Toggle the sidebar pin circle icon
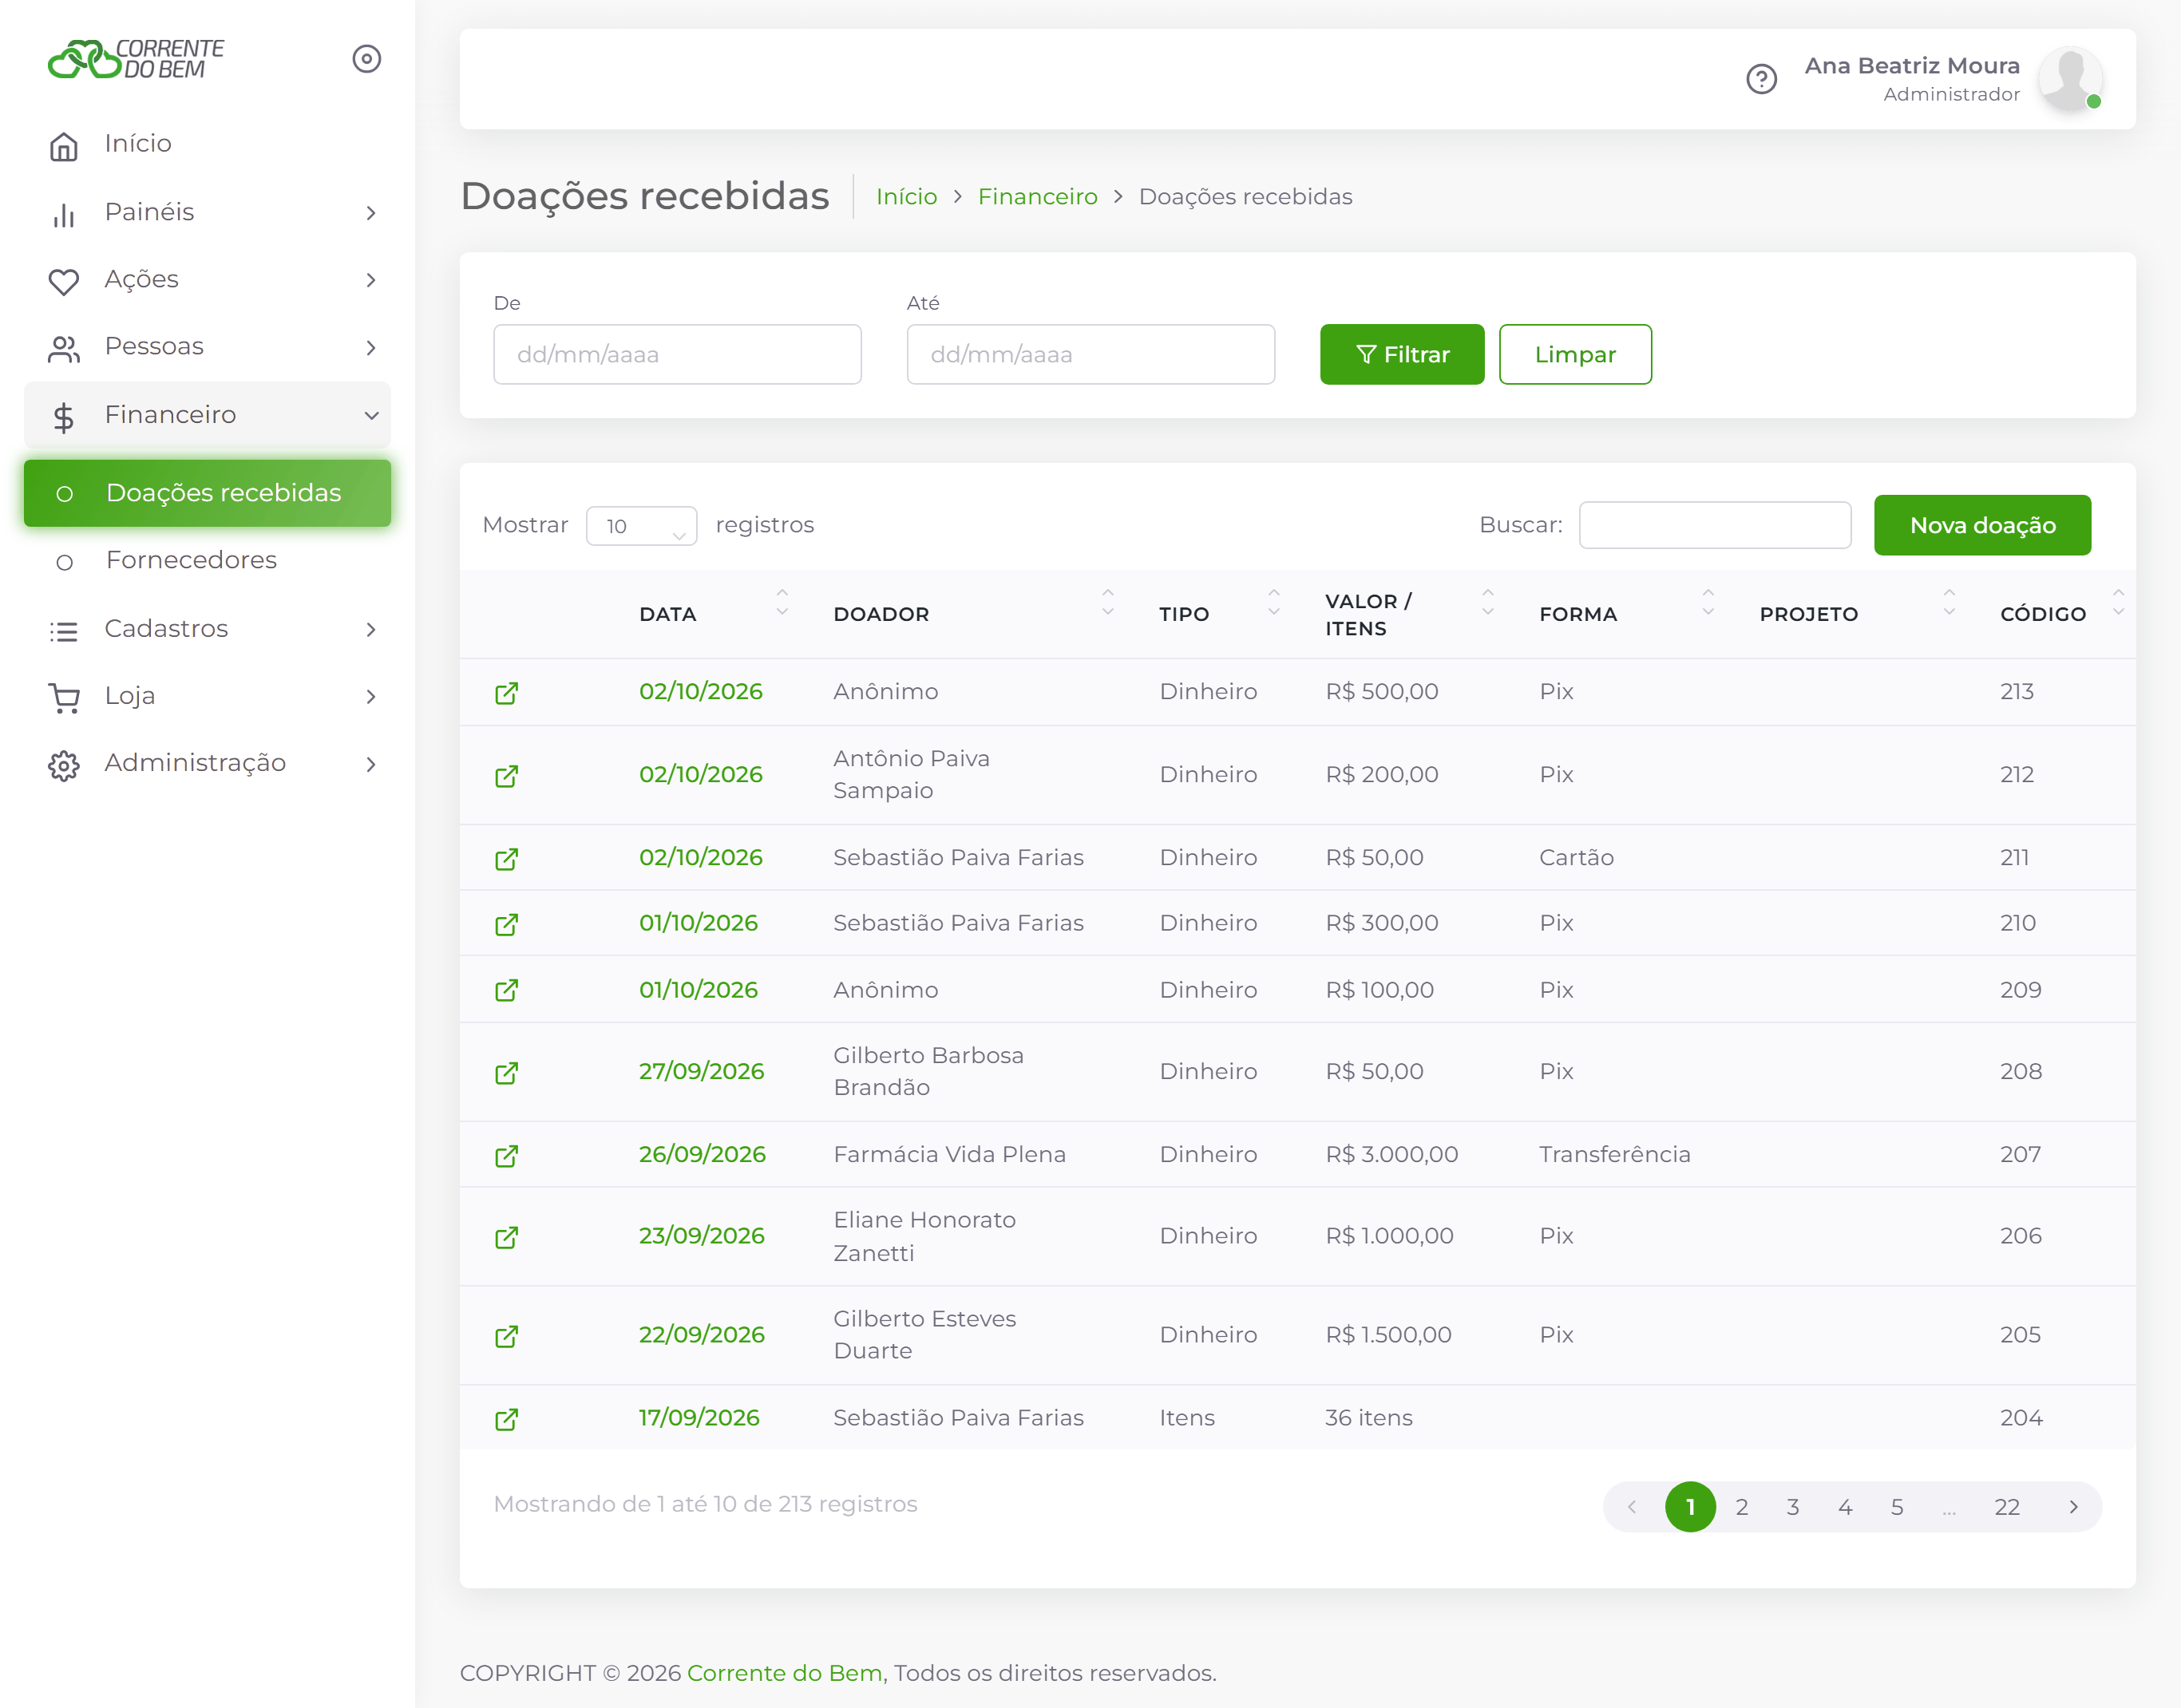The height and width of the screenshot is (1708, 2181). point(367,59)
